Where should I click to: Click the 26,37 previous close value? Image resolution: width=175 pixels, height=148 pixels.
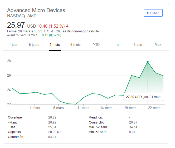(133, 122)
